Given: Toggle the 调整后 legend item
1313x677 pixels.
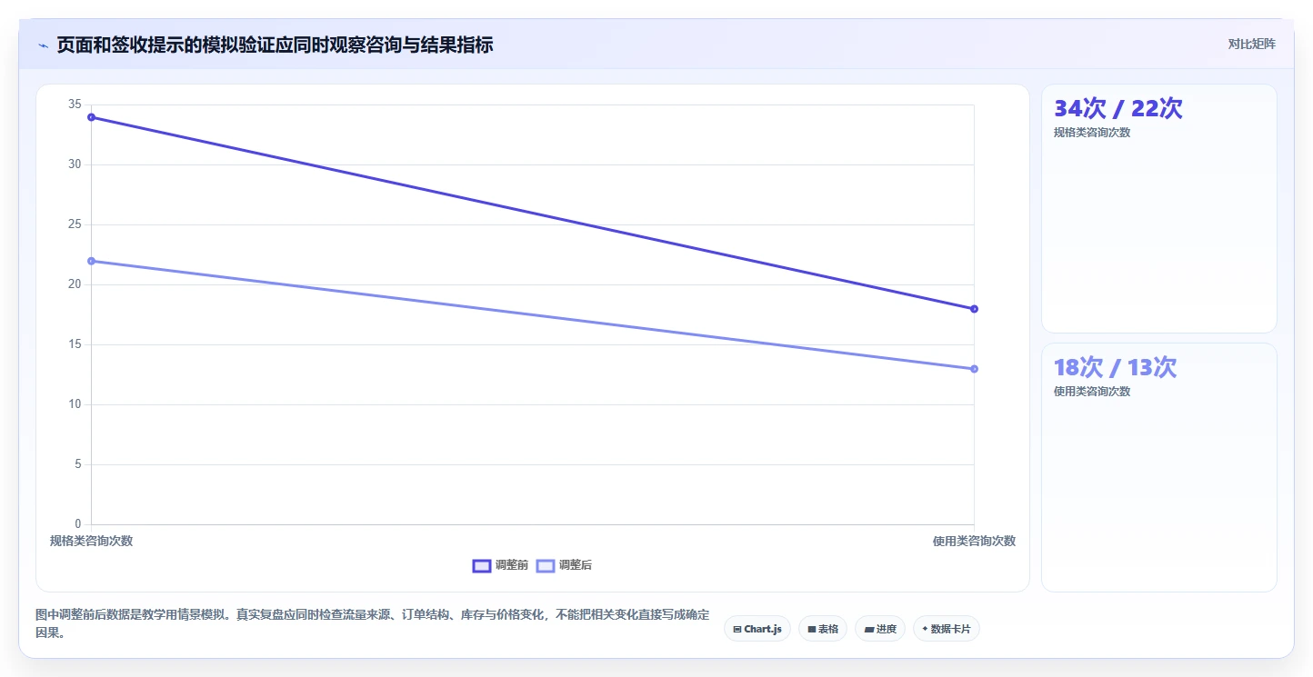Looking at the screenshot, I should pyautogui.click(x=564, y=565).
